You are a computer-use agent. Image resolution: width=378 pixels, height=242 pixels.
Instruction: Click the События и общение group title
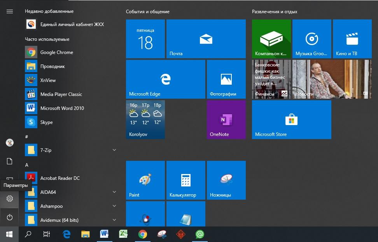coord(147,12)
